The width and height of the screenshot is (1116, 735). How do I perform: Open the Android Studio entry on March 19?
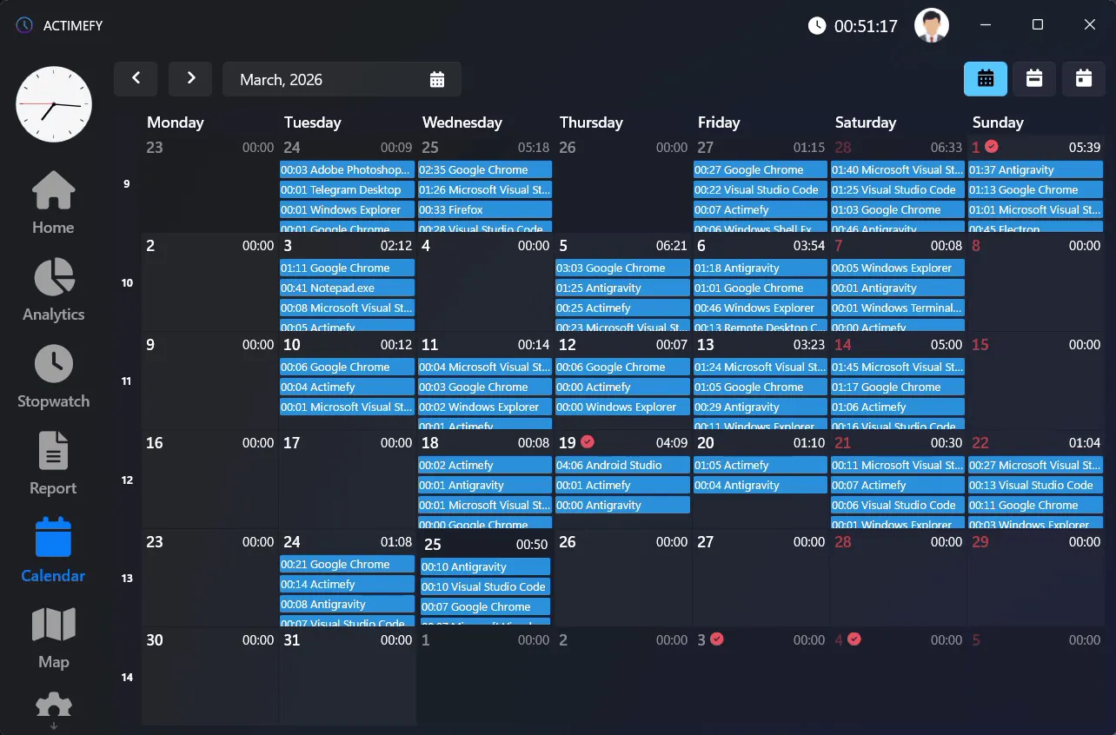click(621, 464)
